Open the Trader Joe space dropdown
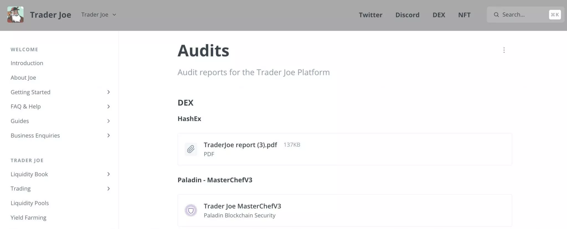This screenshot has width=567, height=229. click(x=99, y=15)
